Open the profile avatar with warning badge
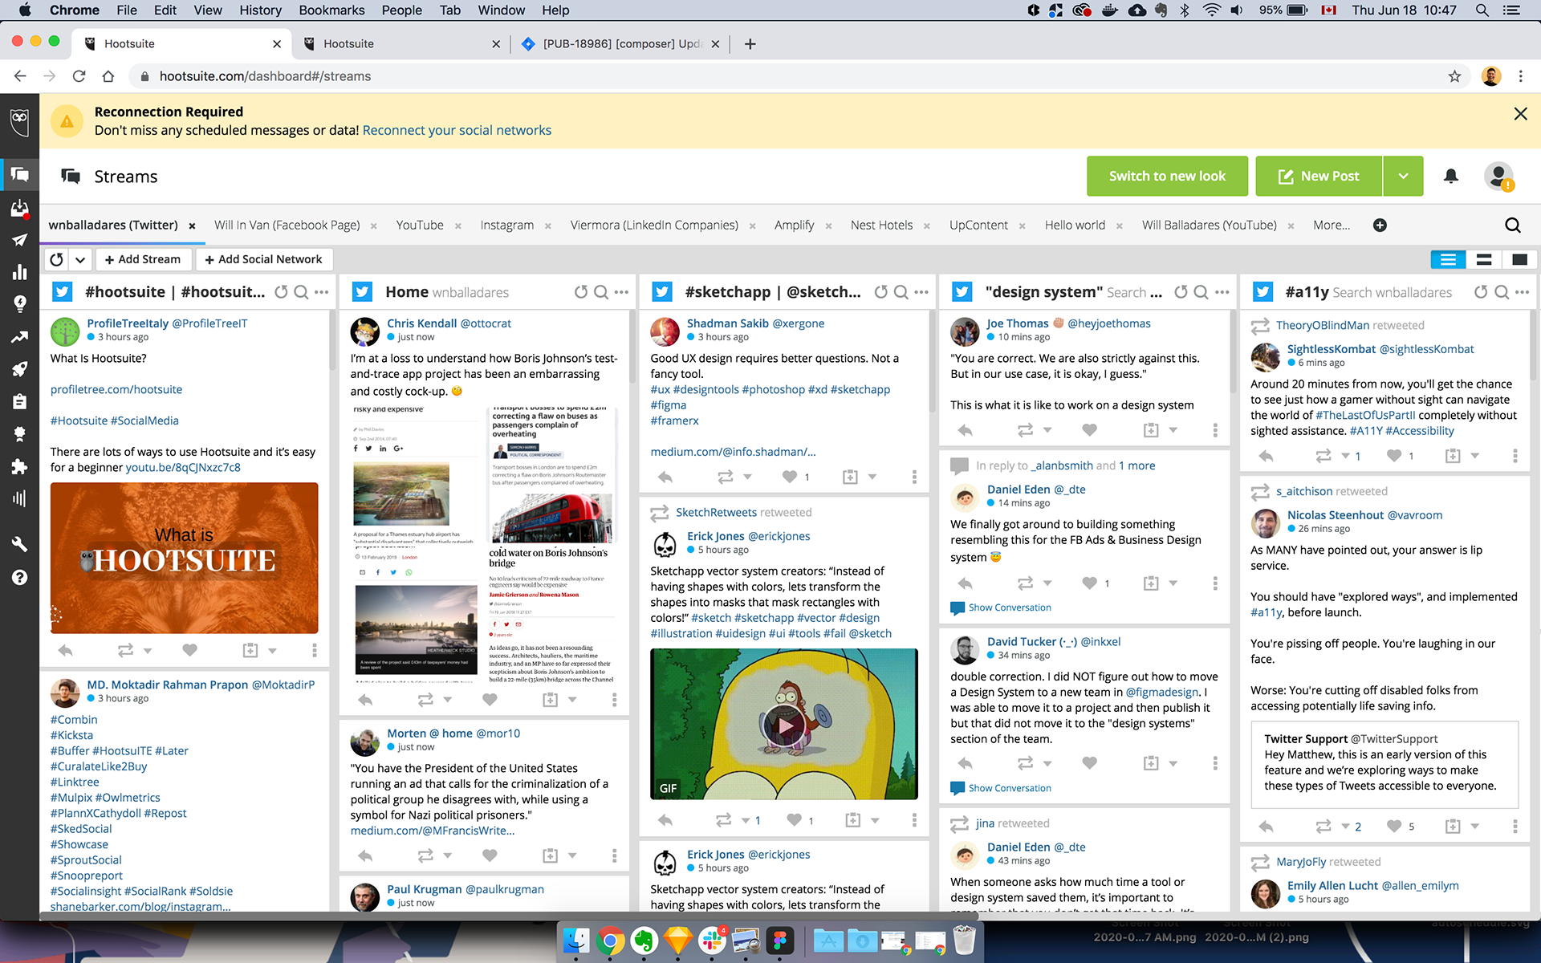Image resolution: width=1541 pixels, height=963 pixels. 1498,176
